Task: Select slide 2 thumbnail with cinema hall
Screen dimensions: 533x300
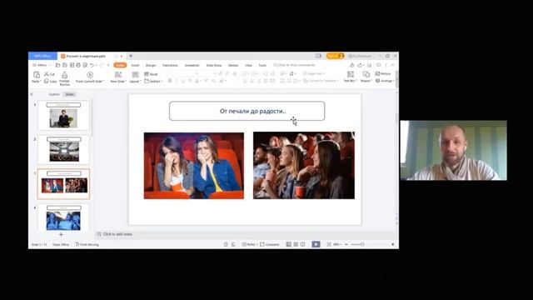Action: tap(63, 150)
